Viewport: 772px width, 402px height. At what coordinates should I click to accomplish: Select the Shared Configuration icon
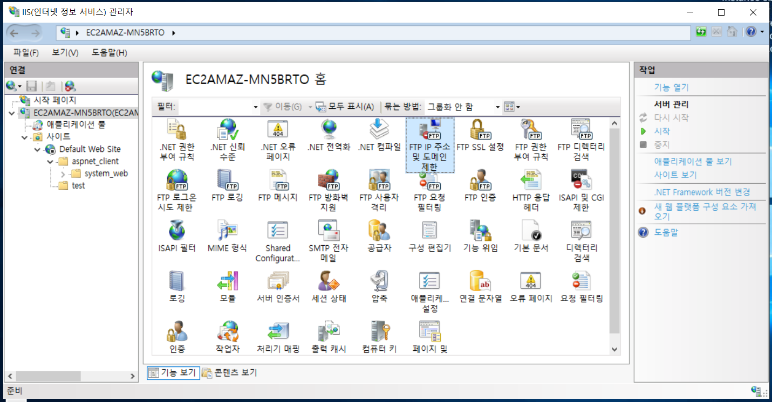278,241
